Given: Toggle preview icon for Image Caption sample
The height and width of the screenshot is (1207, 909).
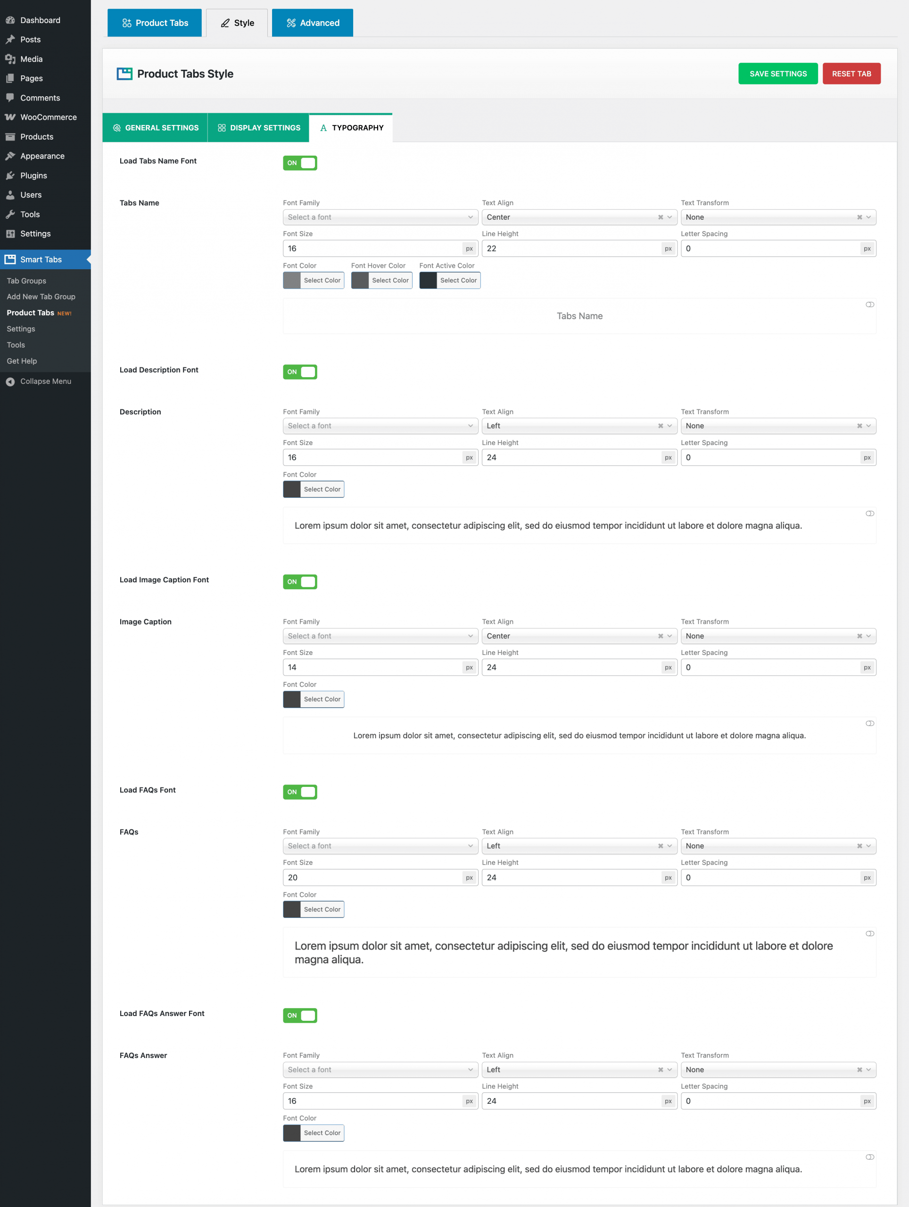Looking at the screenshot, I should coord(870,724).
